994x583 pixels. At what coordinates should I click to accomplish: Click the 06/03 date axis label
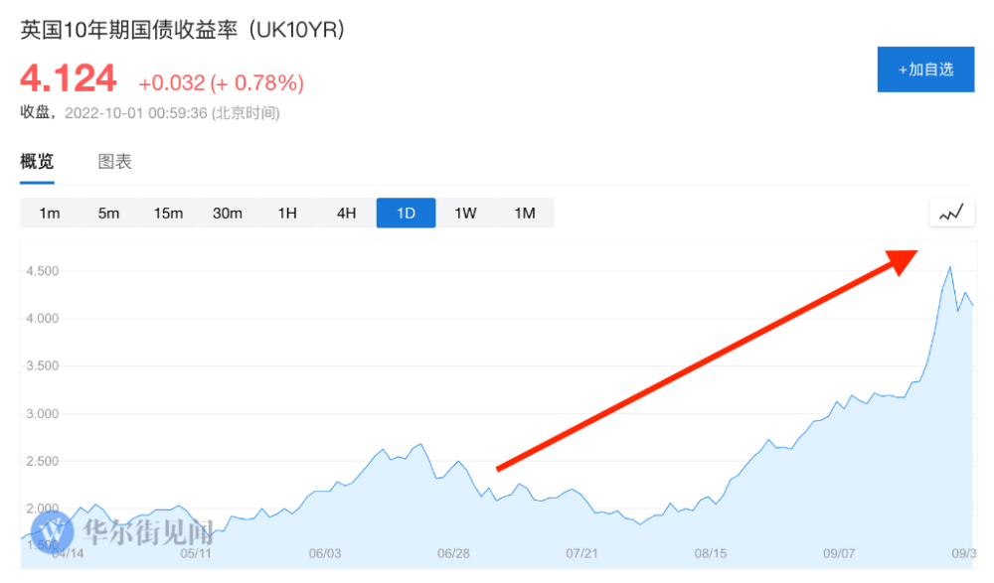coord(325,554)
